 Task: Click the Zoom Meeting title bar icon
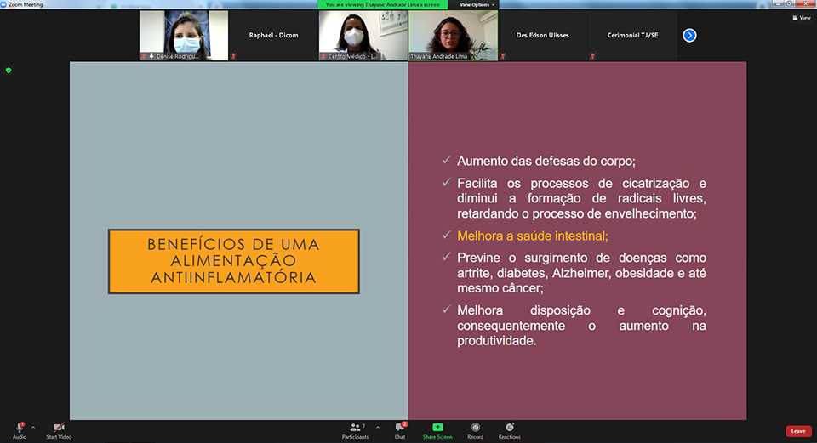pyautogui.click(x=4, y=4)
